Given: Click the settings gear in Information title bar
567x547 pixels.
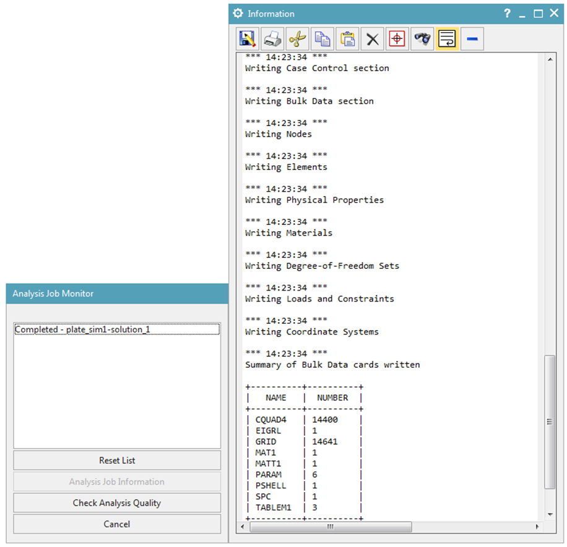Looking at the screenshot, I should click(238, 13).
